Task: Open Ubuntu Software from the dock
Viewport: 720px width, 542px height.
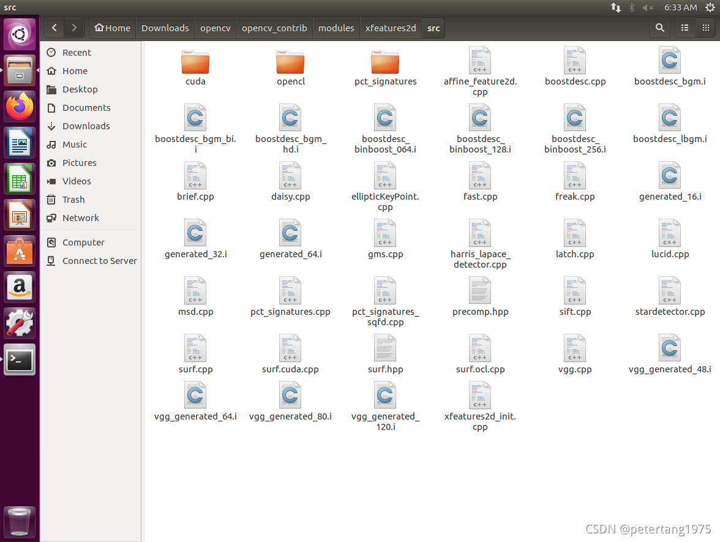Action: point(20,251)
